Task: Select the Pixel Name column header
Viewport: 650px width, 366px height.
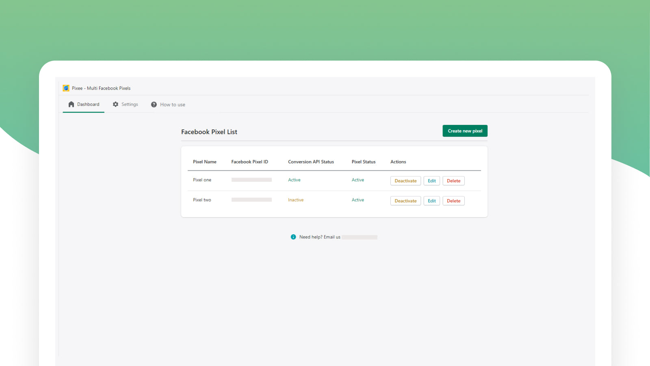Action: tap(204, 161)
